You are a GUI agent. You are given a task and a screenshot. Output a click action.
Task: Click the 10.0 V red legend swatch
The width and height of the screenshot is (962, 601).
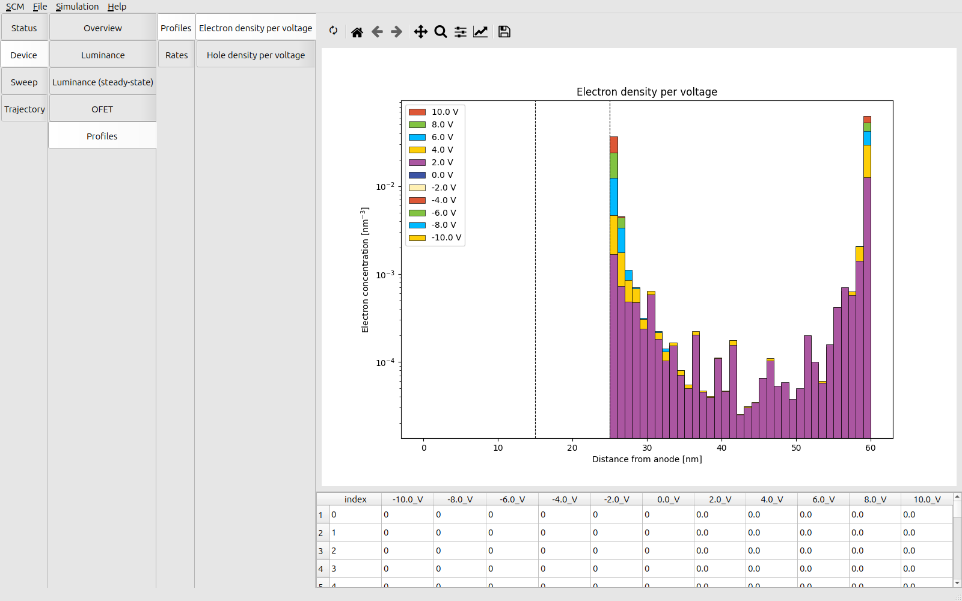tap(417, 112)
